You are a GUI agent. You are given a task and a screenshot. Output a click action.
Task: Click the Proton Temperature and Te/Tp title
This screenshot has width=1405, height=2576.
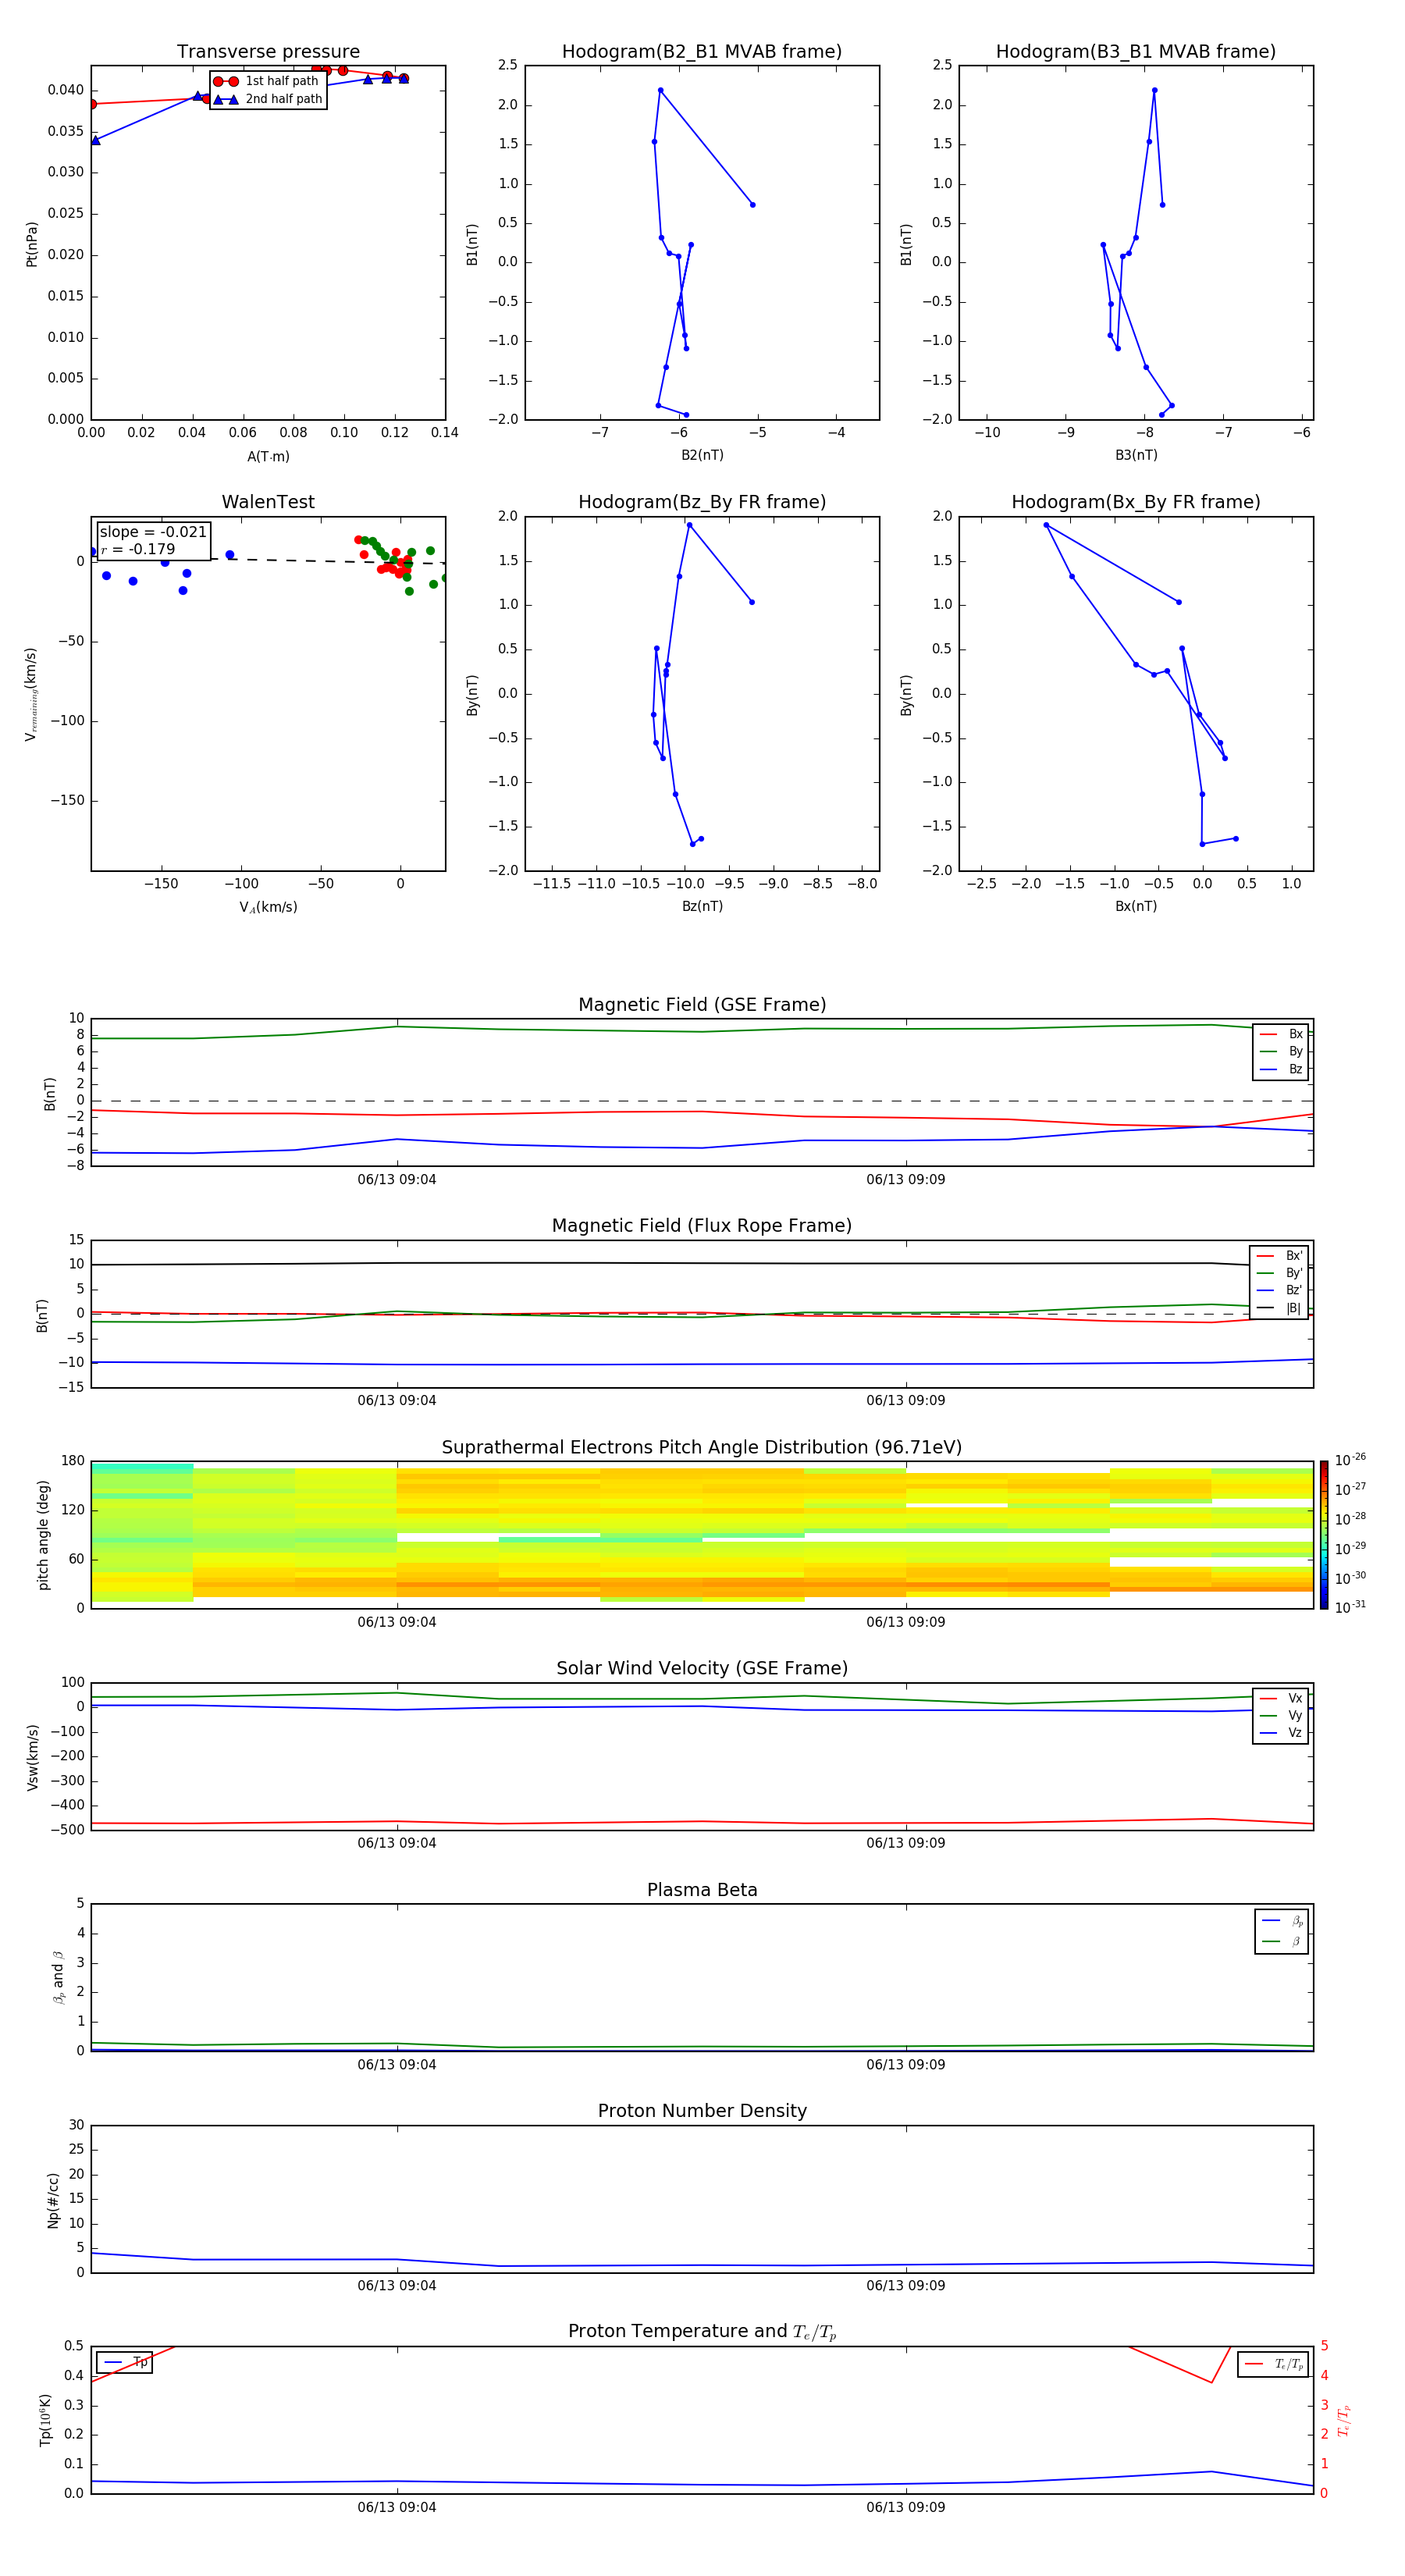pos(702,2332)
